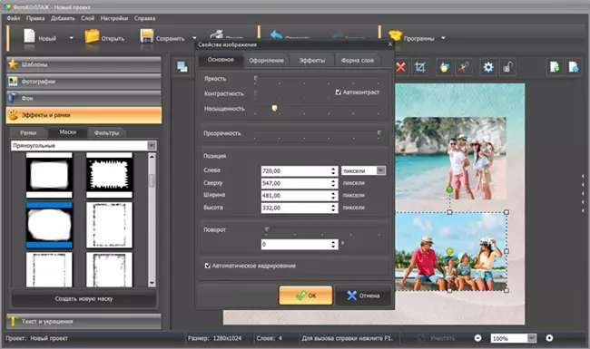This screenshot has height=349, width=590.
Task: Click the Programs box icon
Action: (395, 36)
